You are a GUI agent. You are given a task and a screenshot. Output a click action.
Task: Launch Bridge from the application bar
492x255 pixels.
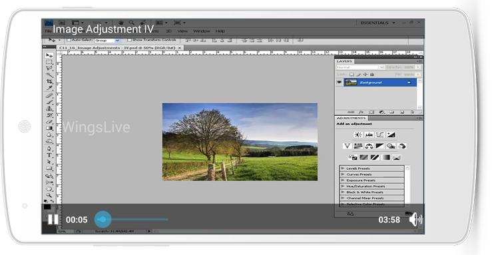[62, 23]
